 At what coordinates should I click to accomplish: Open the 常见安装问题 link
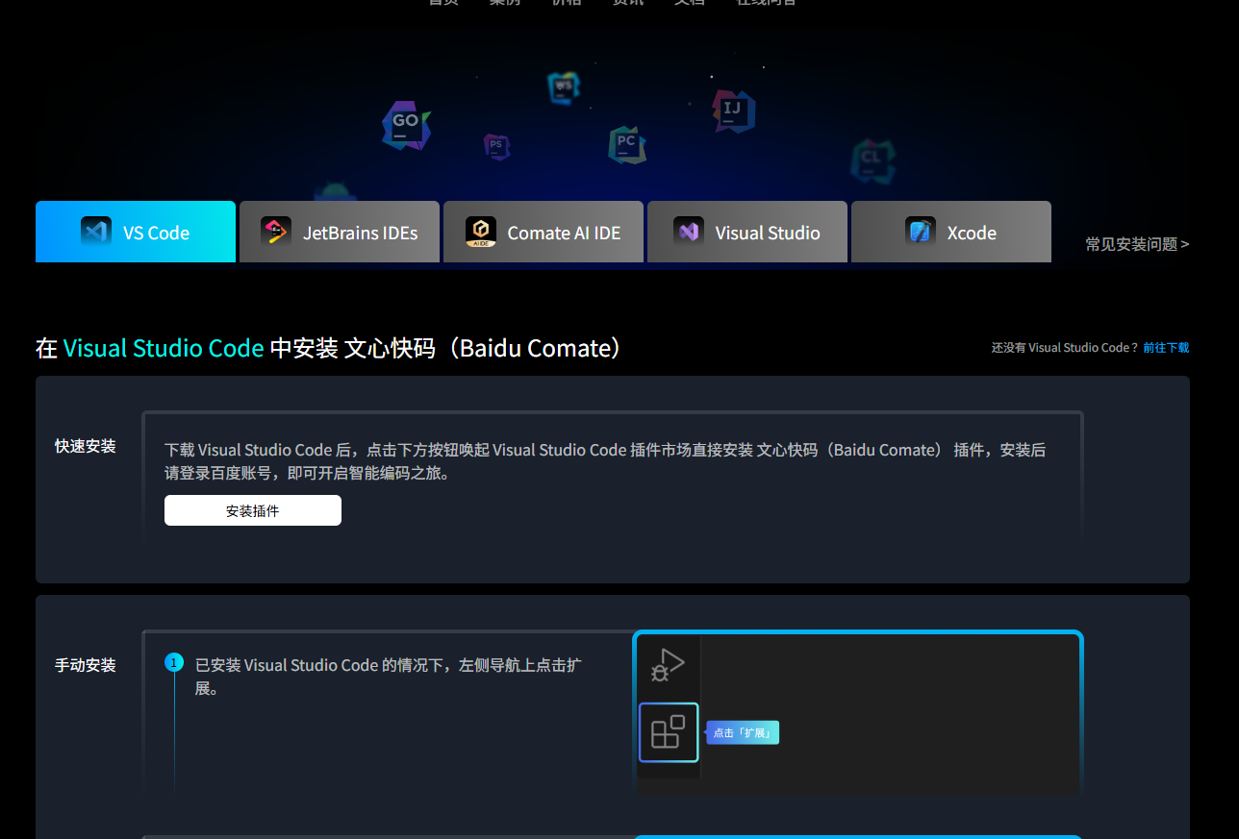coord(1137,244)
